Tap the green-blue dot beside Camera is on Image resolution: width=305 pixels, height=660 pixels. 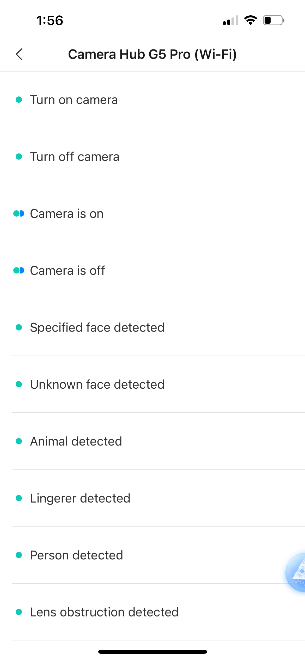click(19, 214)
